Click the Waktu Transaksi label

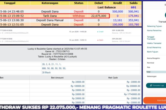point(154,43)
